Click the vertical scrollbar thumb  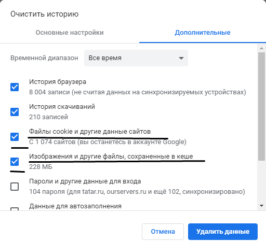coord(262,107)
